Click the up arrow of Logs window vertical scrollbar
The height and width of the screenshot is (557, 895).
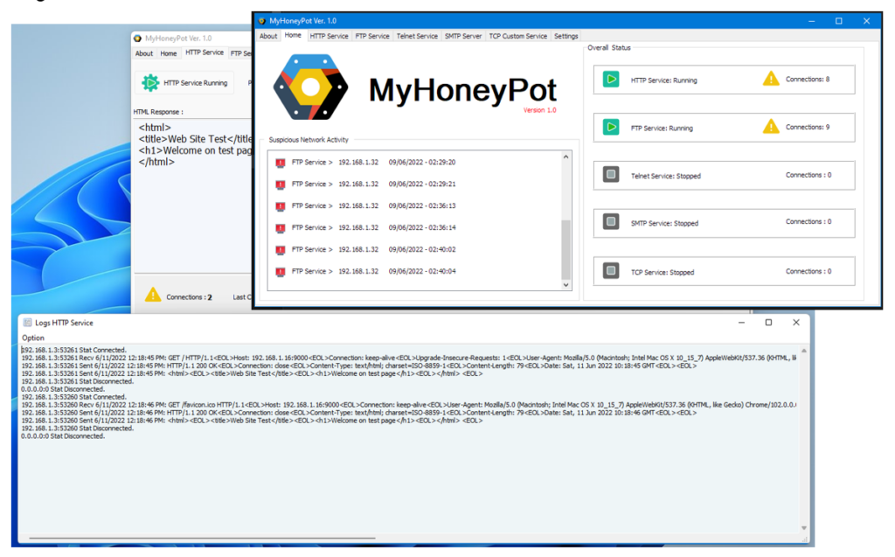804,350
